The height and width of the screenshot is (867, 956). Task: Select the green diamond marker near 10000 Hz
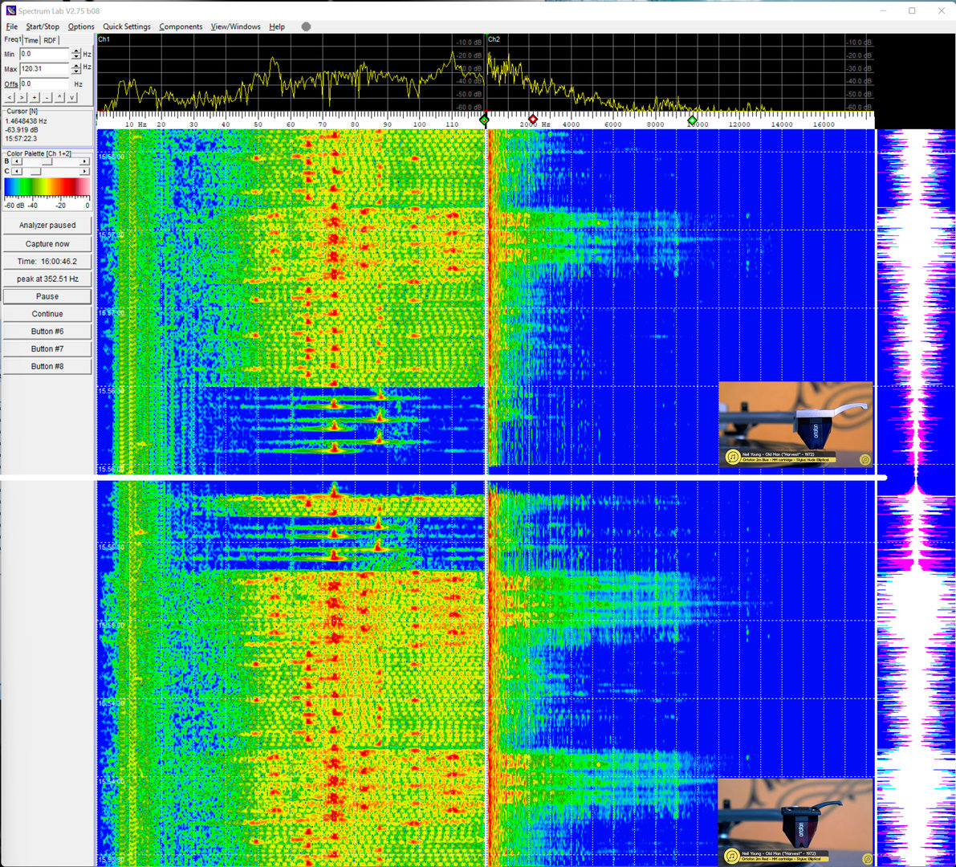pyautogui.click(x=692, y=120)
